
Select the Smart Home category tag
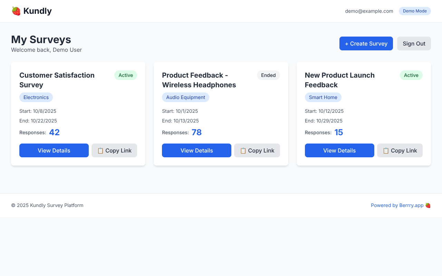tap(323, 97)
